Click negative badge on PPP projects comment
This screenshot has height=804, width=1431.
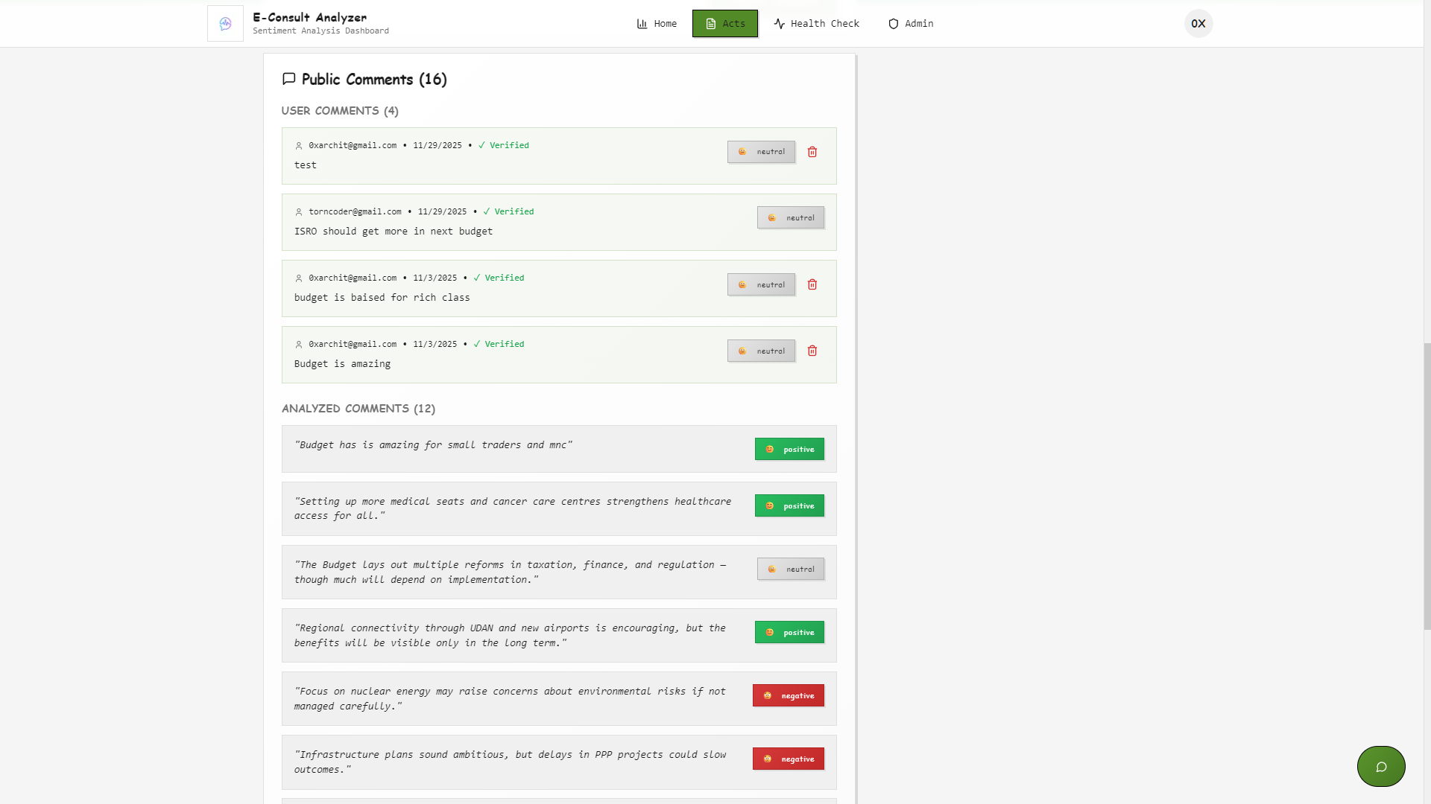click(x=788, y=759)
